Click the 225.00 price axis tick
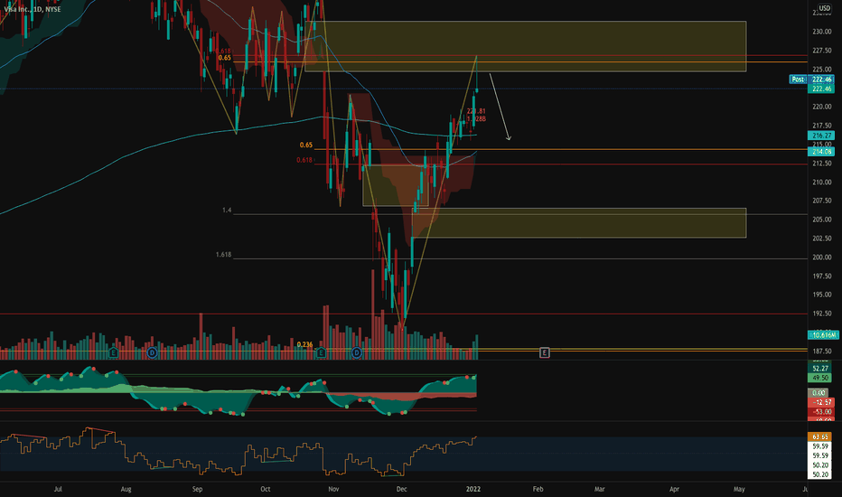The width and height of the screenshot is (842, 497). click(x=821, y=70)
